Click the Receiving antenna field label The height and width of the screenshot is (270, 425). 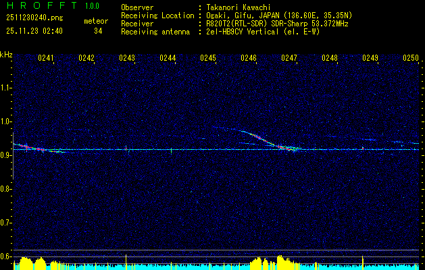tap(155, 32)
